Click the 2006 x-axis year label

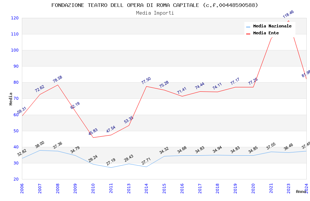point(22,188)
